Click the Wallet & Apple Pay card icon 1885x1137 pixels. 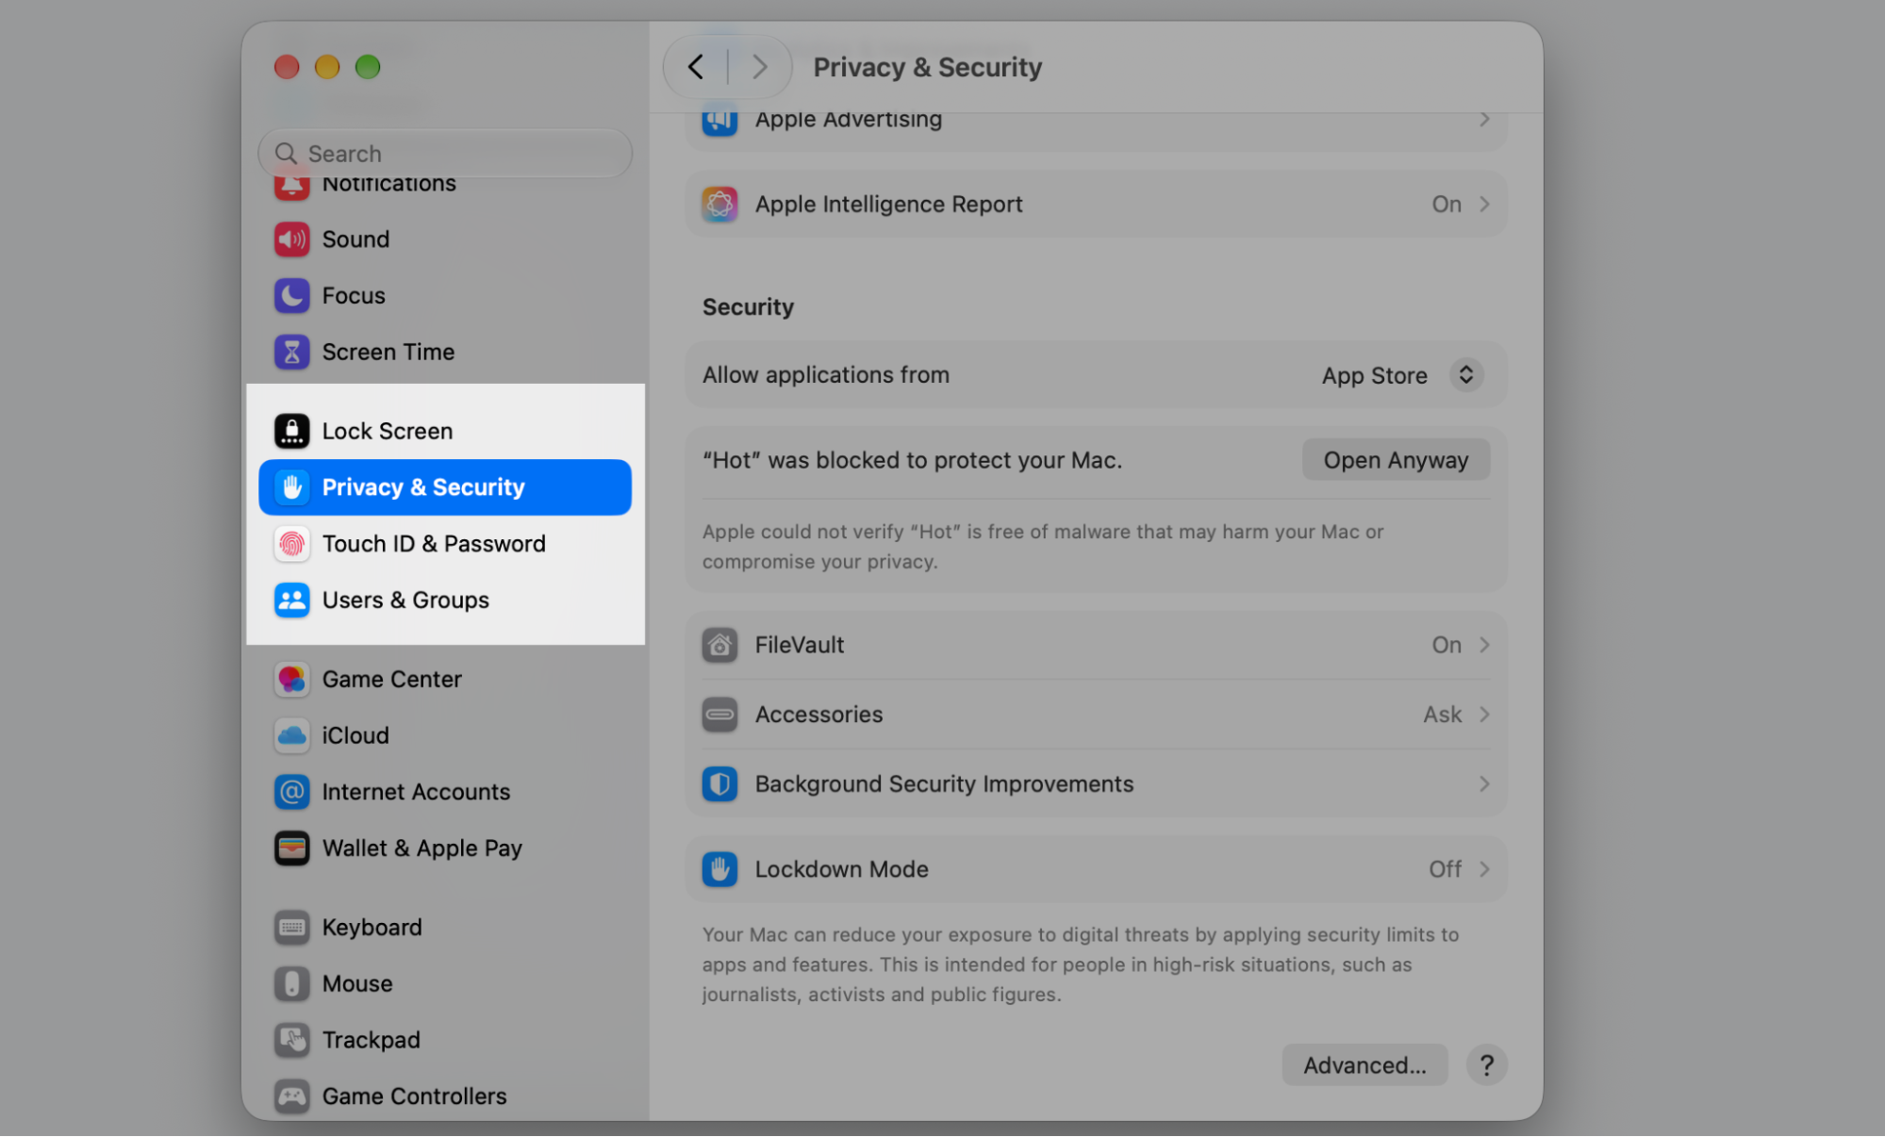tap(291, 849)
